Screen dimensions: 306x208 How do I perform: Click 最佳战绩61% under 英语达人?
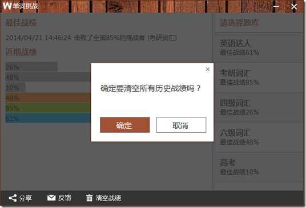click(239, 52)
